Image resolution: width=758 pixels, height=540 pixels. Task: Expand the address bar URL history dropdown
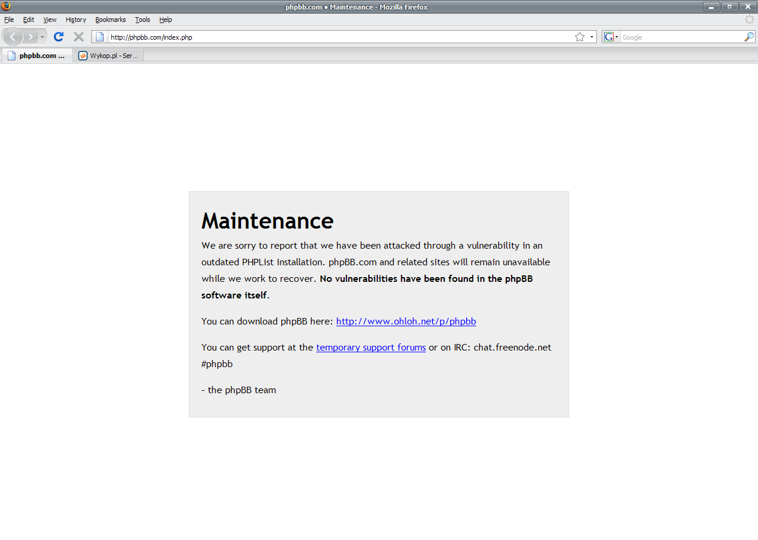click(x=592, y=37)
